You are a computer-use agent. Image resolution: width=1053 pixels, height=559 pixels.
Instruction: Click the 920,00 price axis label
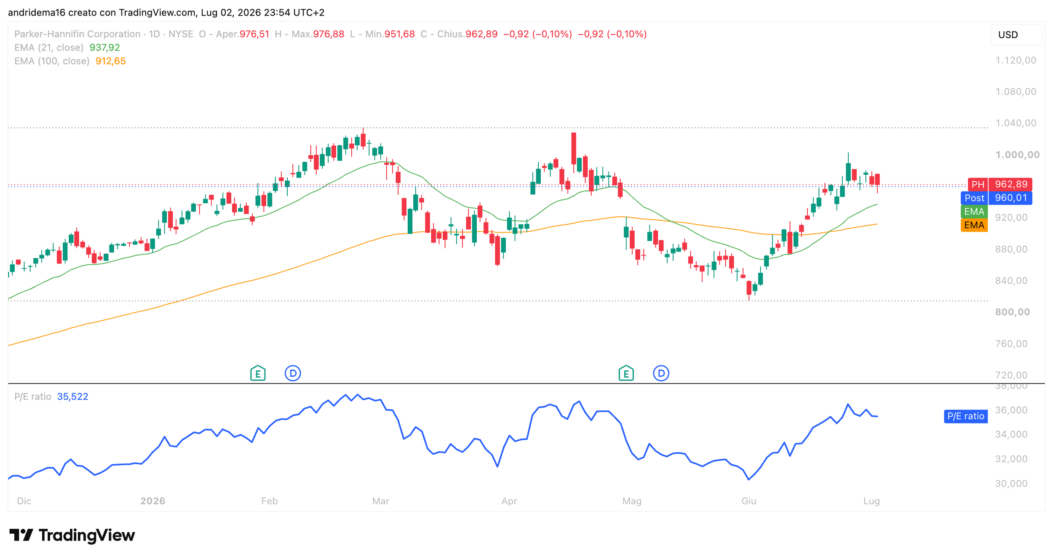point(1011,218)
